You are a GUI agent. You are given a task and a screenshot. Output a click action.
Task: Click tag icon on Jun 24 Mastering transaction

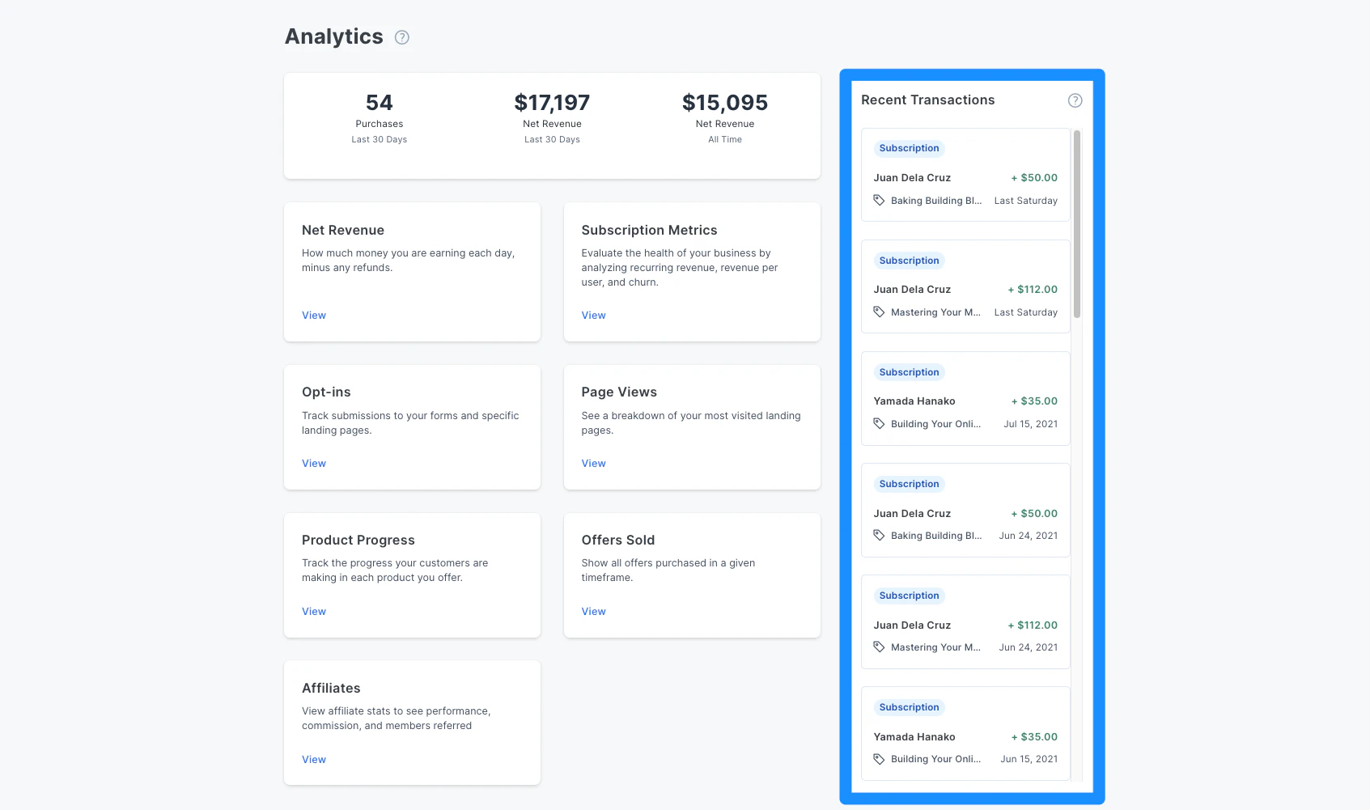879,647
